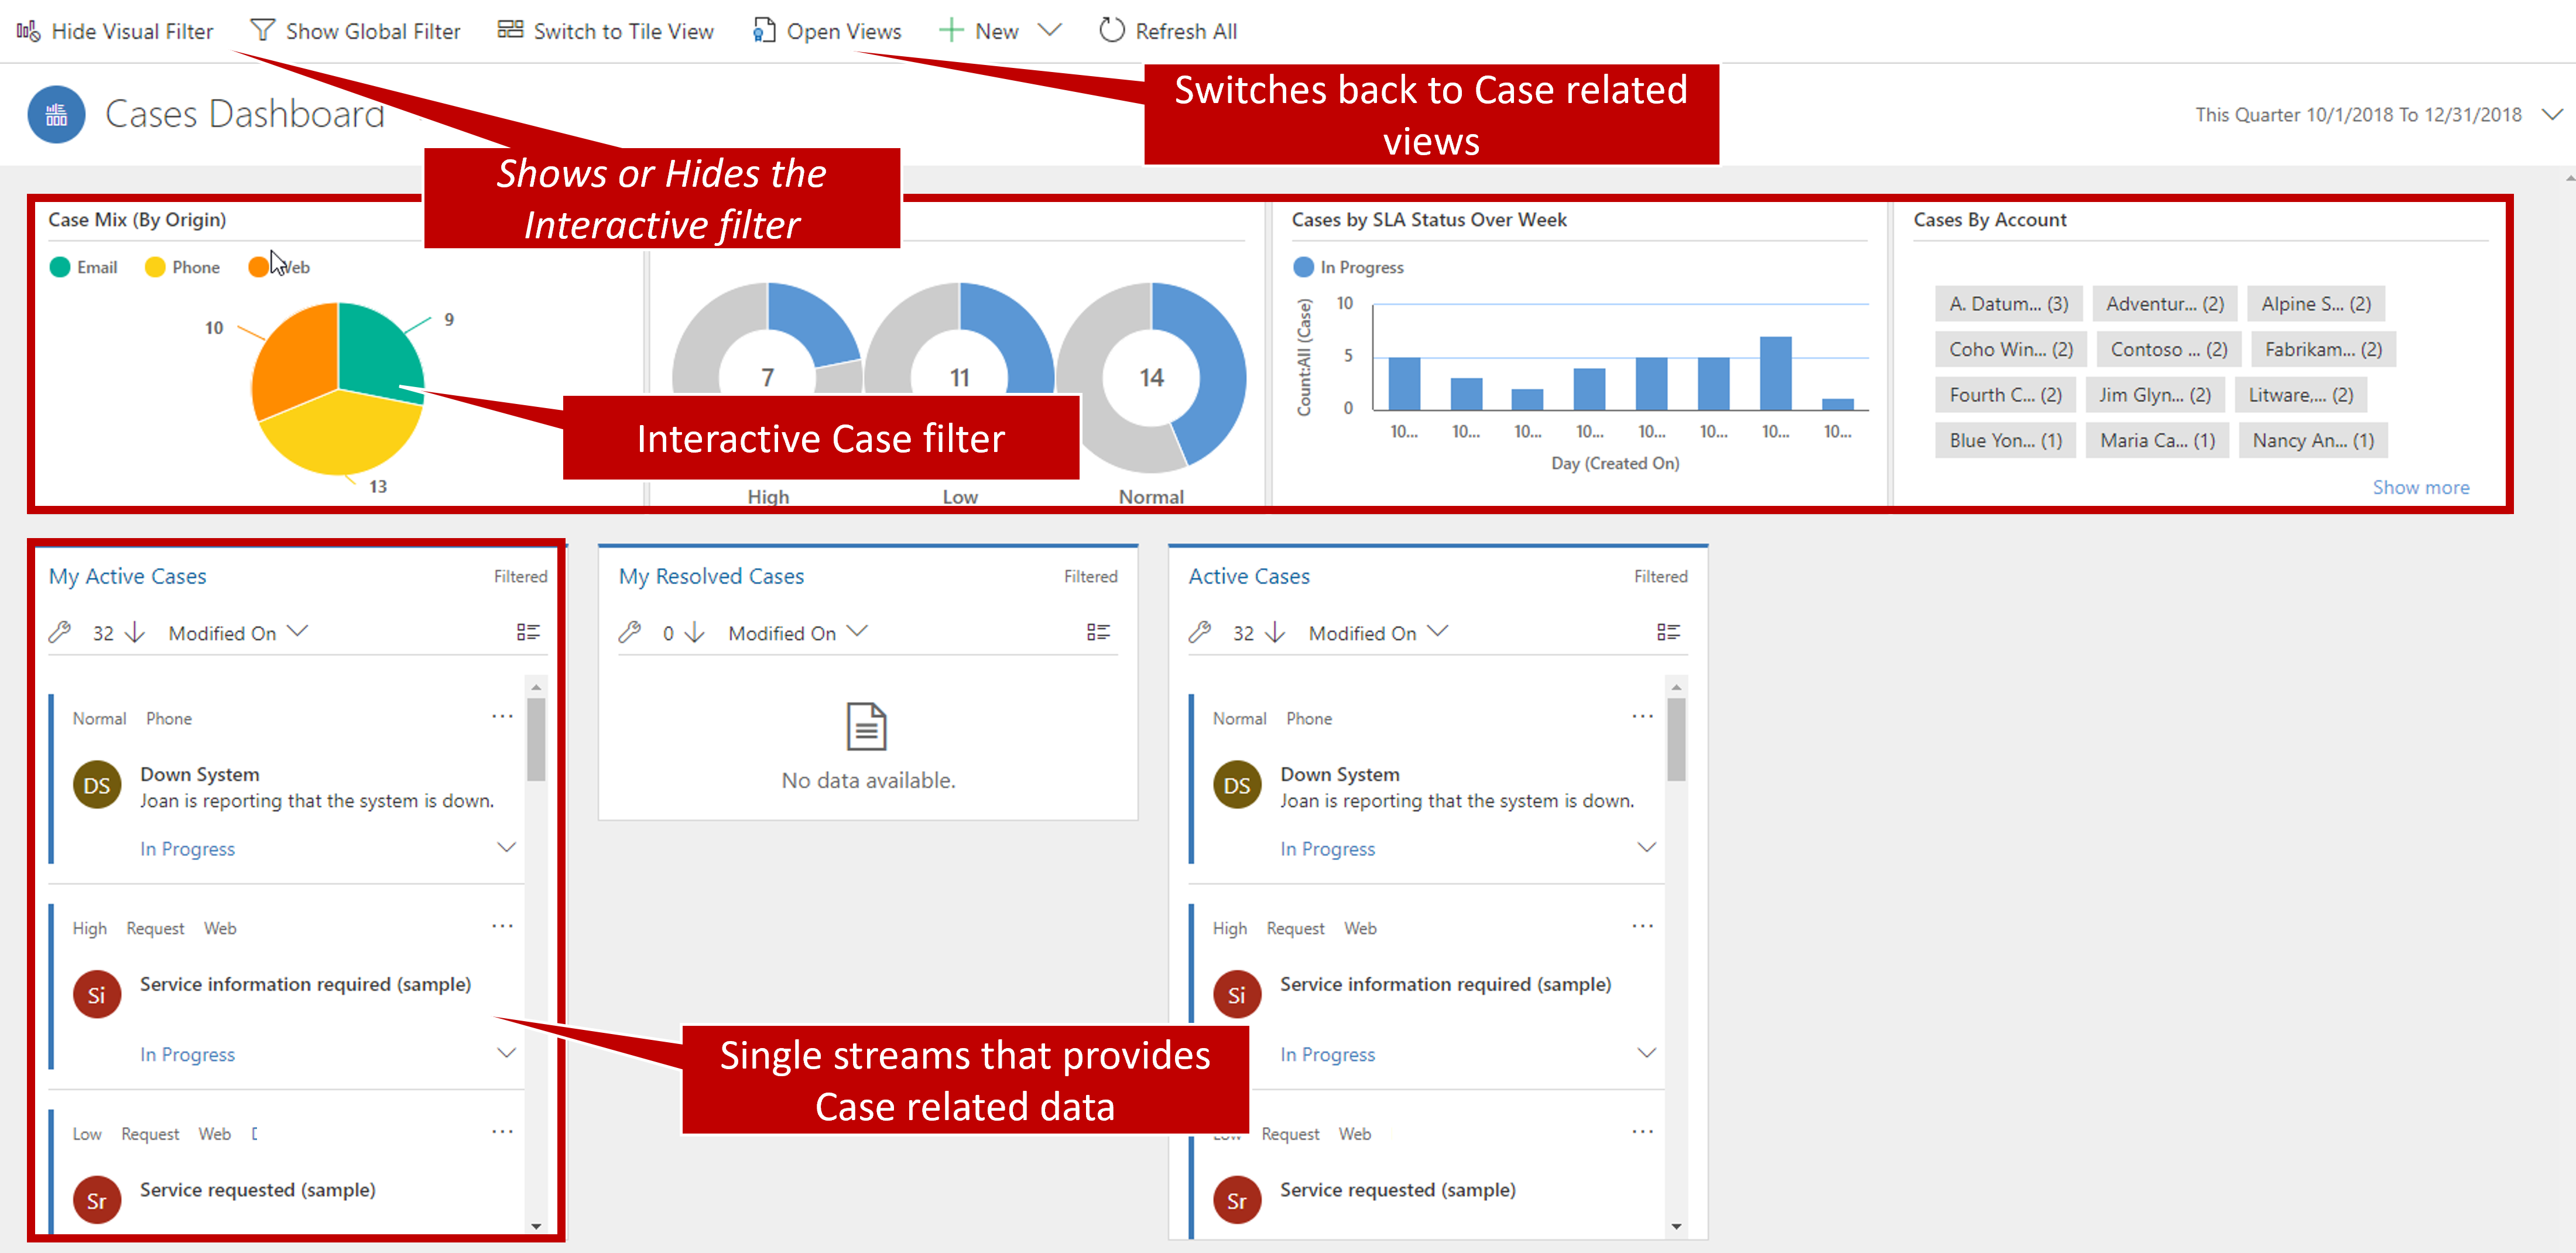2576x1253 pixels.
Task: Click wrench icon in Active Cases stream
Action: point(1200,632)
